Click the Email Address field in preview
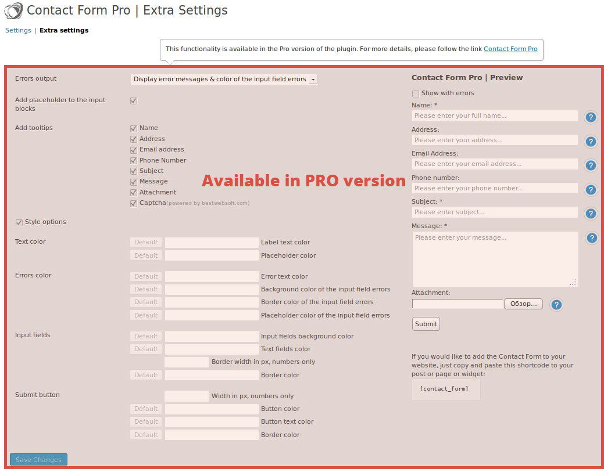Viewport: 604px width, 469px height. 495,164
